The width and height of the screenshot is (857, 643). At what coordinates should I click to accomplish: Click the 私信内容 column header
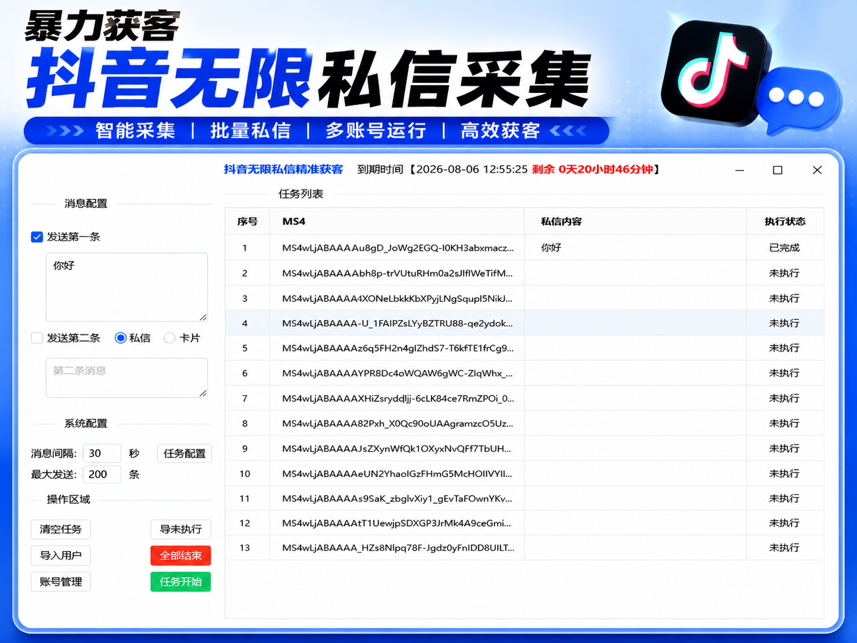[636, 221]
